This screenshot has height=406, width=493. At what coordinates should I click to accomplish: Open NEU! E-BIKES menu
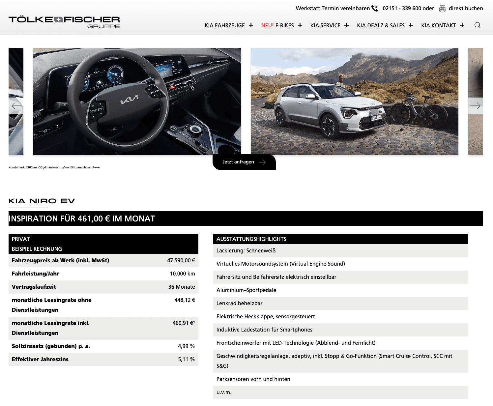pos(277,25)
